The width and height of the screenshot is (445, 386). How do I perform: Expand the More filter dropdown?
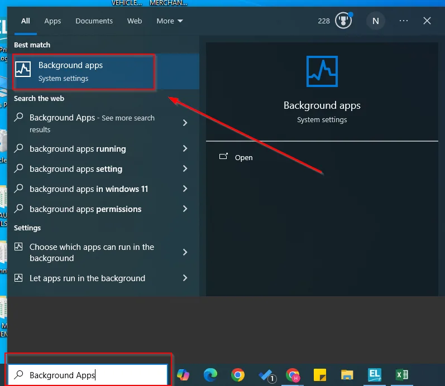pyautogui.click(x=169, y=21)
